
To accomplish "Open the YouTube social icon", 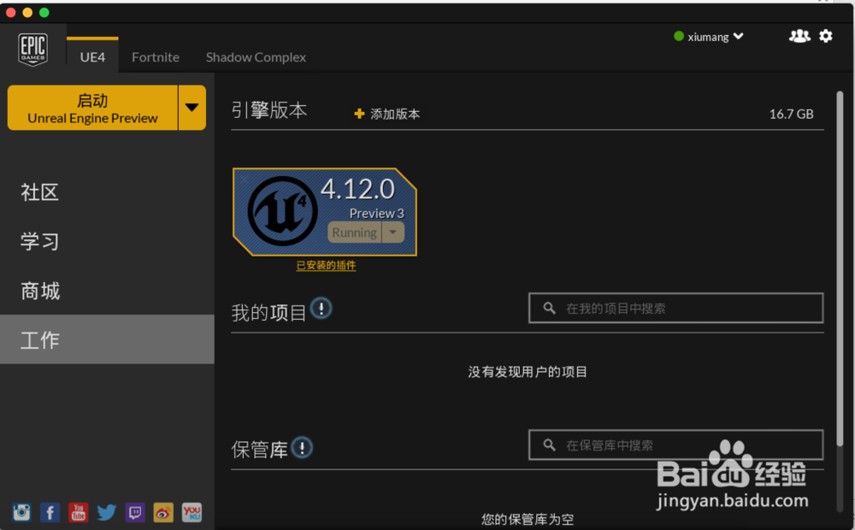I will 79,513.
